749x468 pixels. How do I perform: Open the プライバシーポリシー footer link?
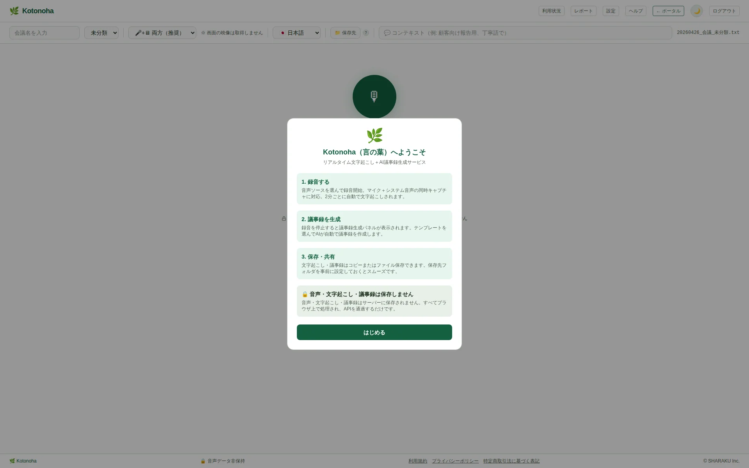(x=455, y=461)
